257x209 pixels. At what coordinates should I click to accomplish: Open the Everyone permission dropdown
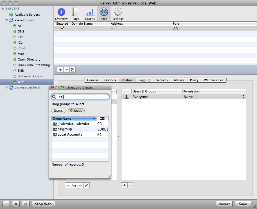244,97
